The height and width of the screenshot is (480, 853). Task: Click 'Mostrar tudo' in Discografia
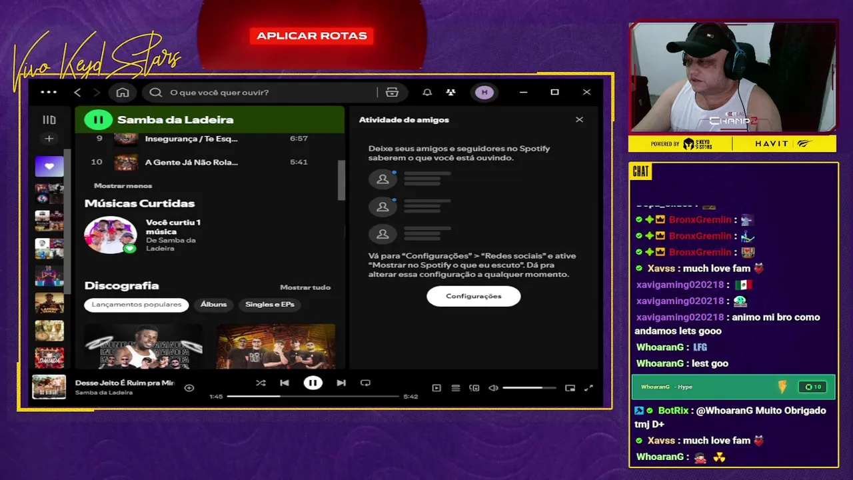(305, 287)
